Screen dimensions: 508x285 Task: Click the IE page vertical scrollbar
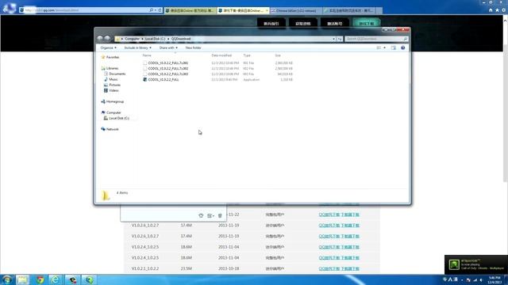[505, 113]
